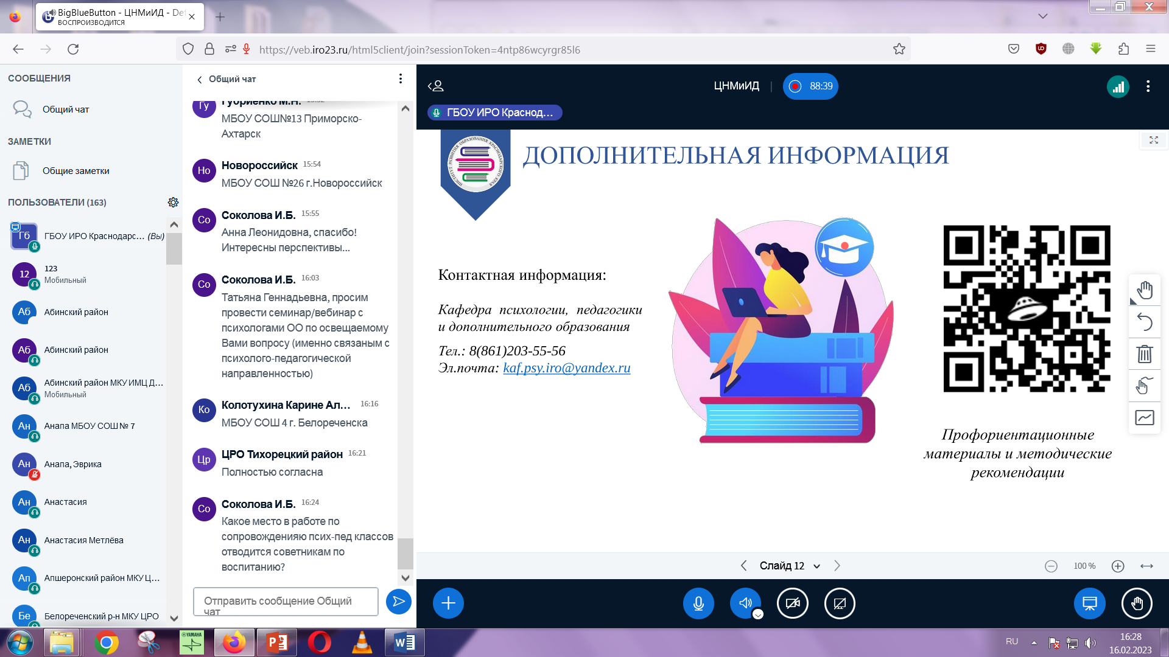Click the raise hand button
This screenshot has height=657, width=1169.
pos(1136,603)
